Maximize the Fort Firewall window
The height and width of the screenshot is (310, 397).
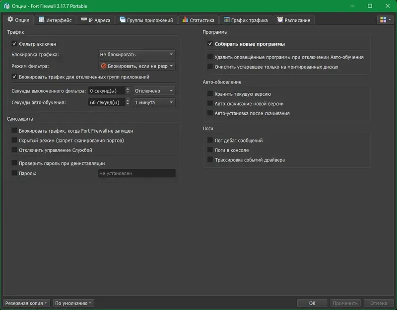point(370,6)
